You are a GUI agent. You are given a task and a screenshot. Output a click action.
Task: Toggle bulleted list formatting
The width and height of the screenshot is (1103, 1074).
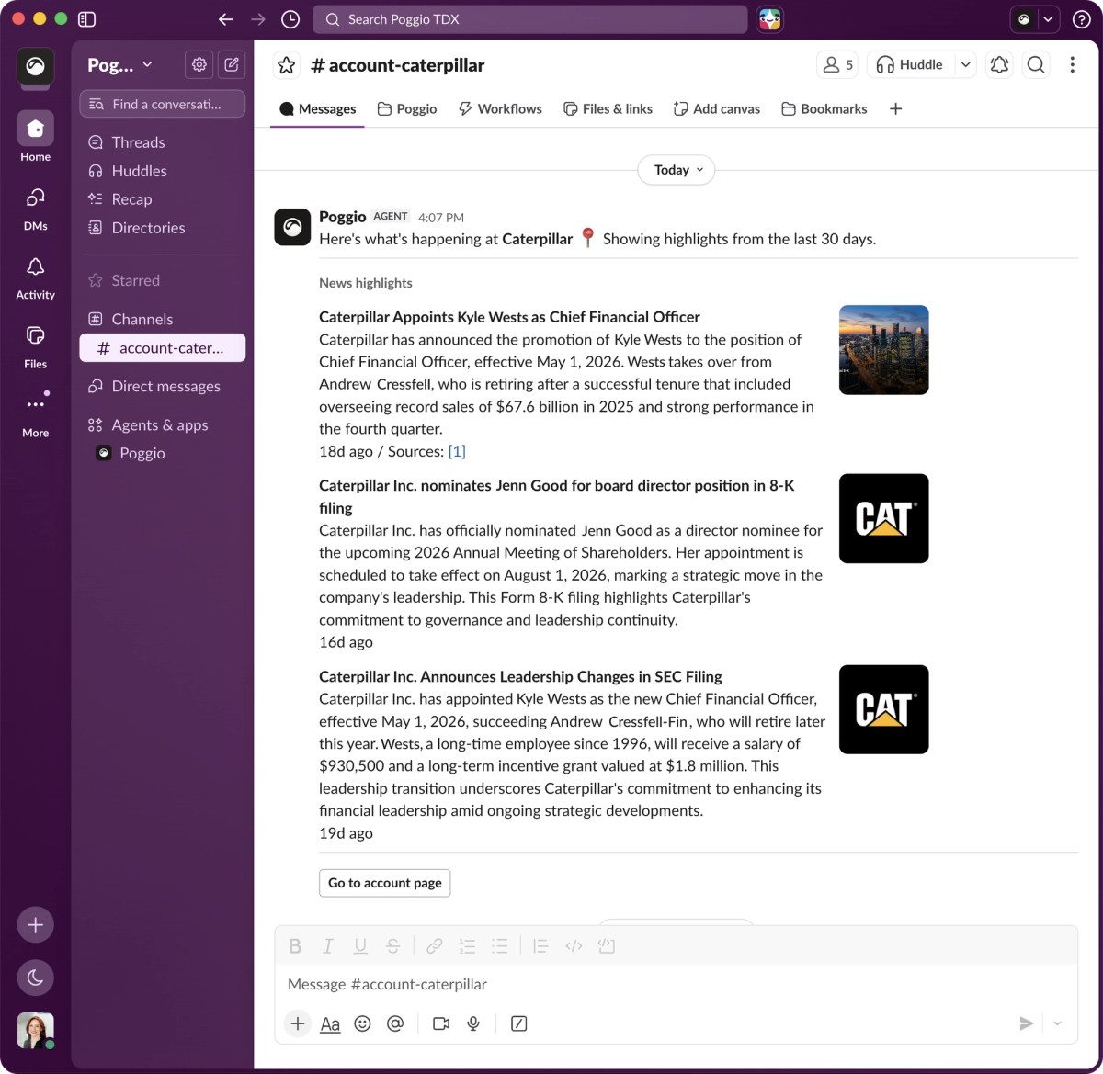coord(500,946)
